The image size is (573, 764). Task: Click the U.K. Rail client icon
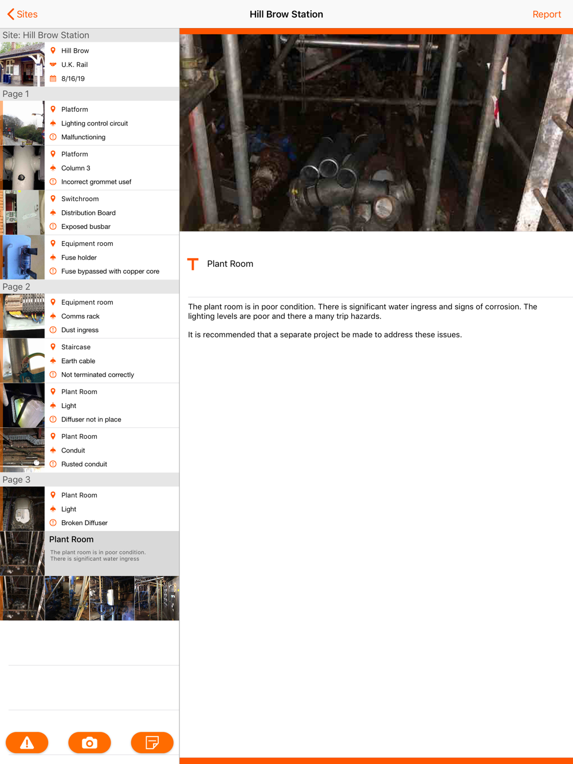[53, 65]
